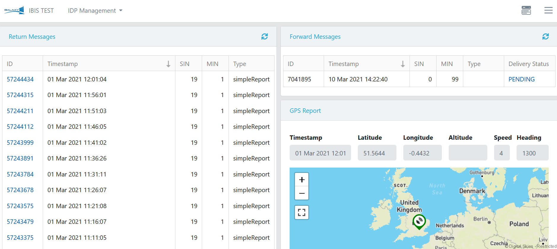Open the PENDING delivery status link
557x249 pixels.
click(521, 79)
